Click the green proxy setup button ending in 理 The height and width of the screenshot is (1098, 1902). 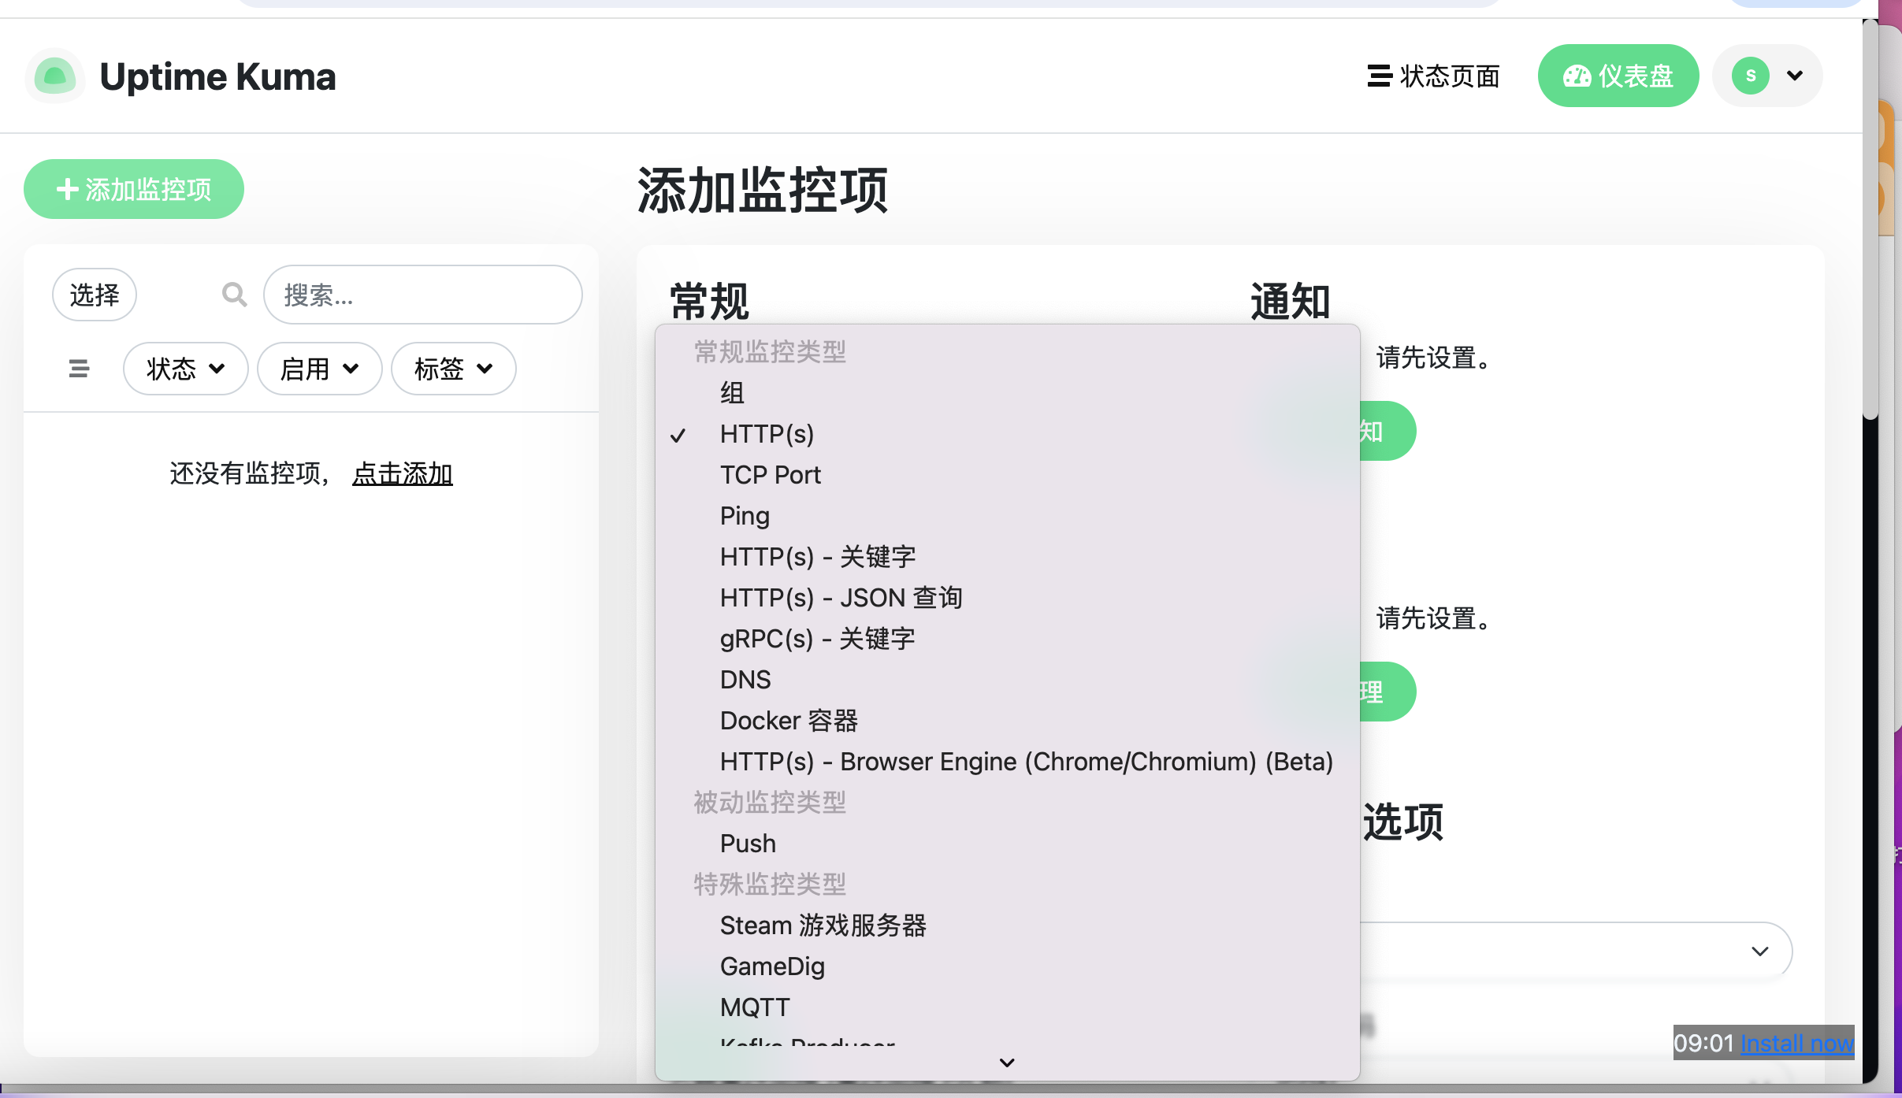point(1387,692)
